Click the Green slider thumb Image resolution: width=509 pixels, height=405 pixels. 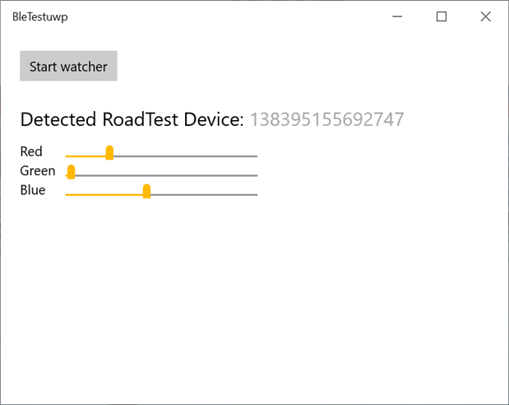coord(72,172)
